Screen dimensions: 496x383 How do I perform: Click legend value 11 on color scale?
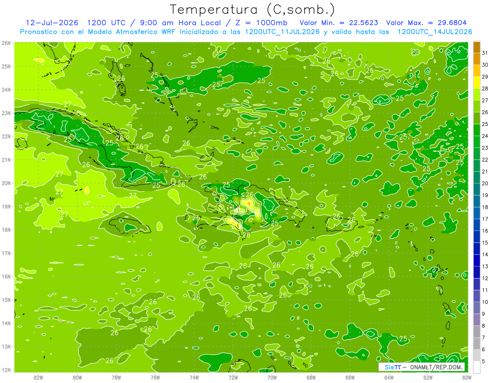(485, 290)
